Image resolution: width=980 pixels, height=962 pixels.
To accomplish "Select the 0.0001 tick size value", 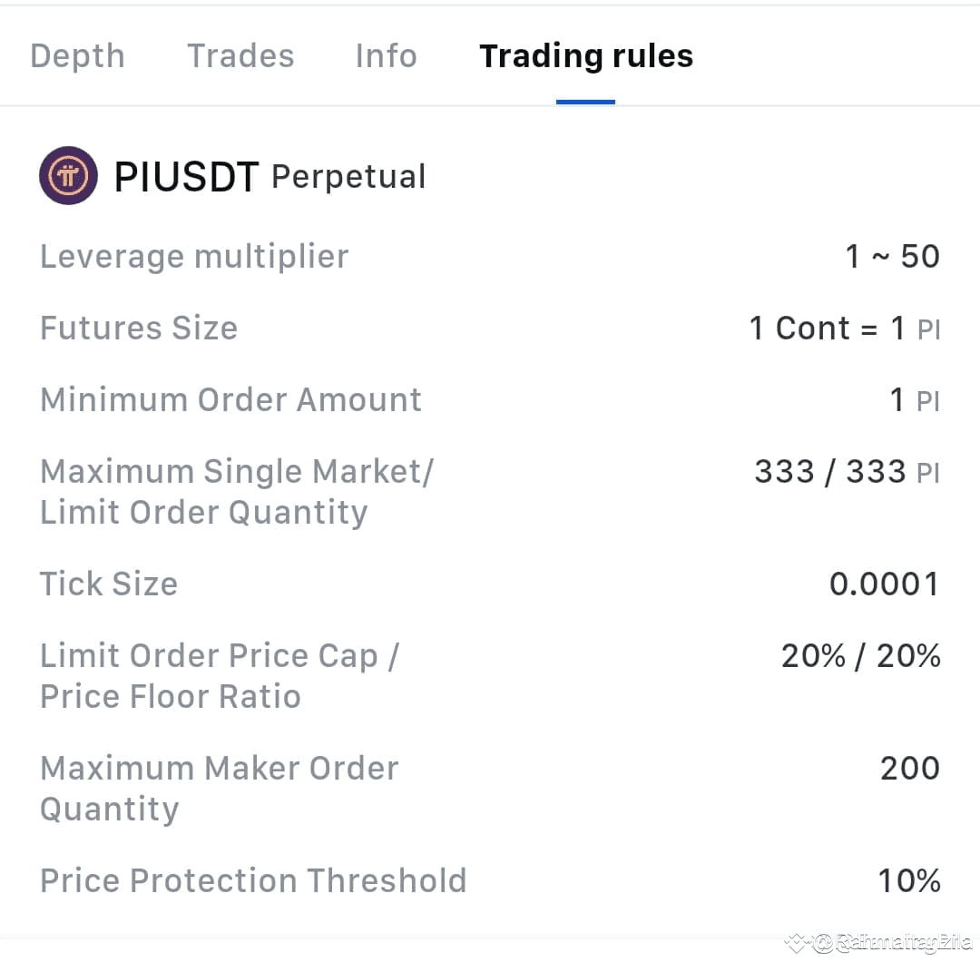I will [884, 584].
